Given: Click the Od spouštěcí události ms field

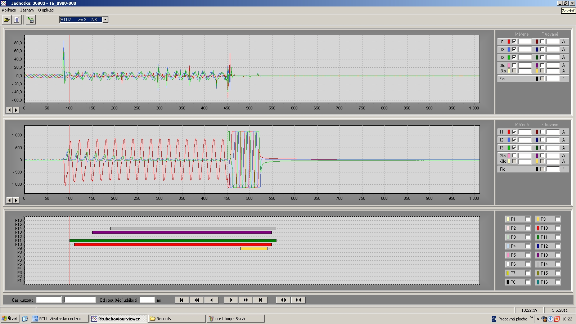Looking at the screenshot, I should click(x=147, y=300).
